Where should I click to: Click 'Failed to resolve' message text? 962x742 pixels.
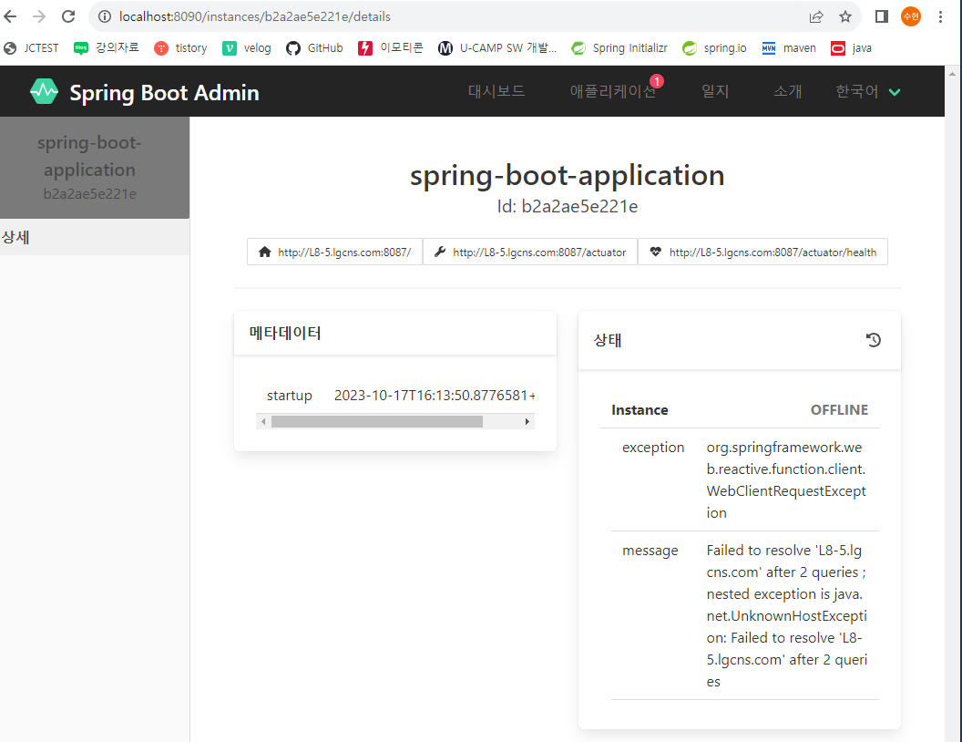tap(786, 615)
